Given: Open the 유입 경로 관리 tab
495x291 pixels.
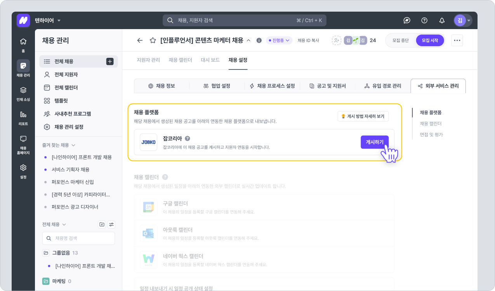Looking at the screenshot, I should click(383, 86).
